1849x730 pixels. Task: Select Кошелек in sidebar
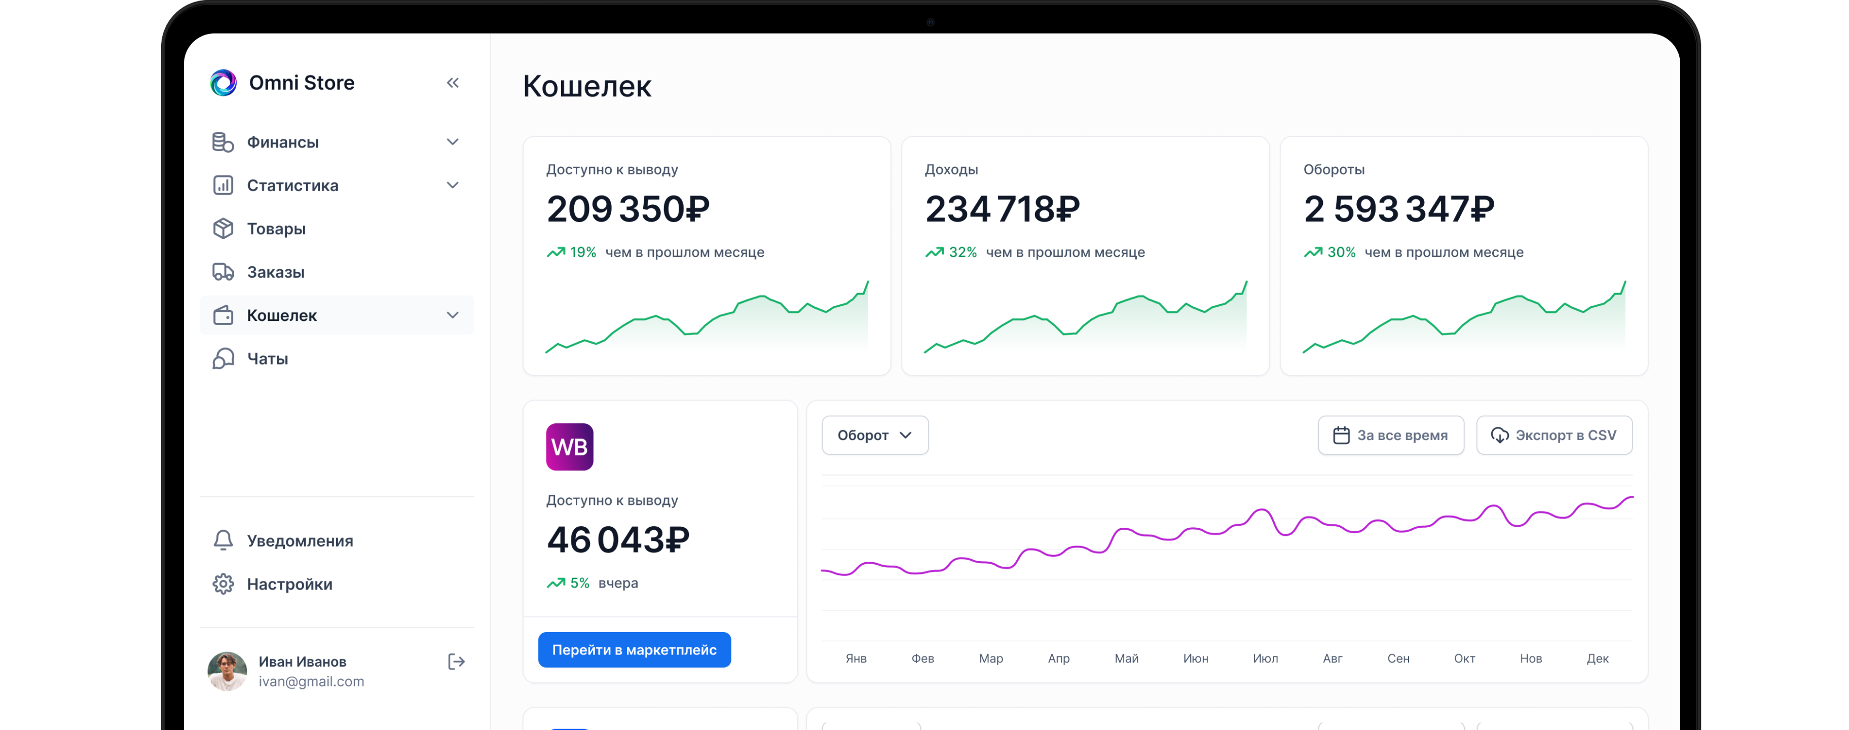[x=336, y=315]
